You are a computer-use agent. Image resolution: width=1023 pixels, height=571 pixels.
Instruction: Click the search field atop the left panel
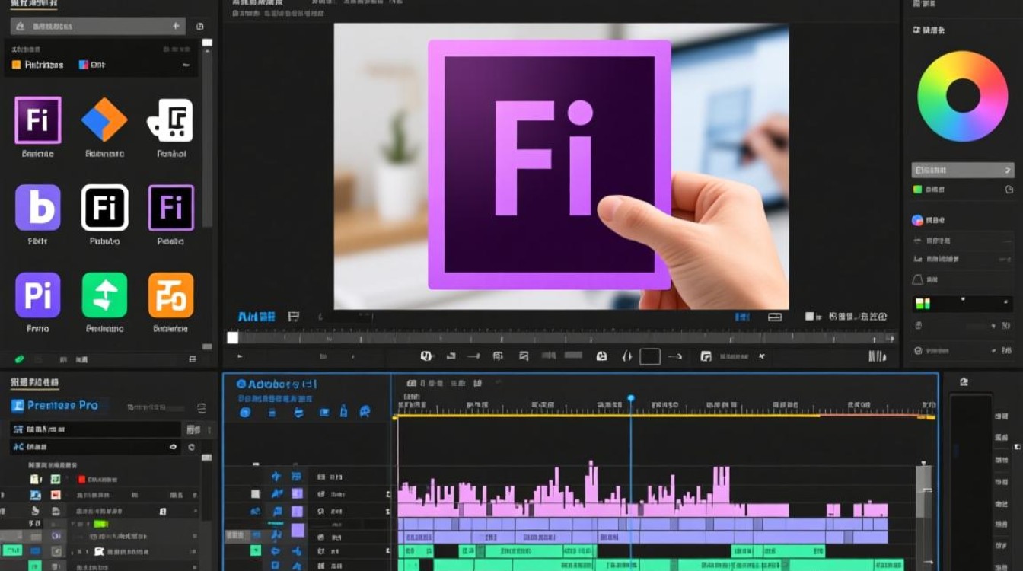97,26
